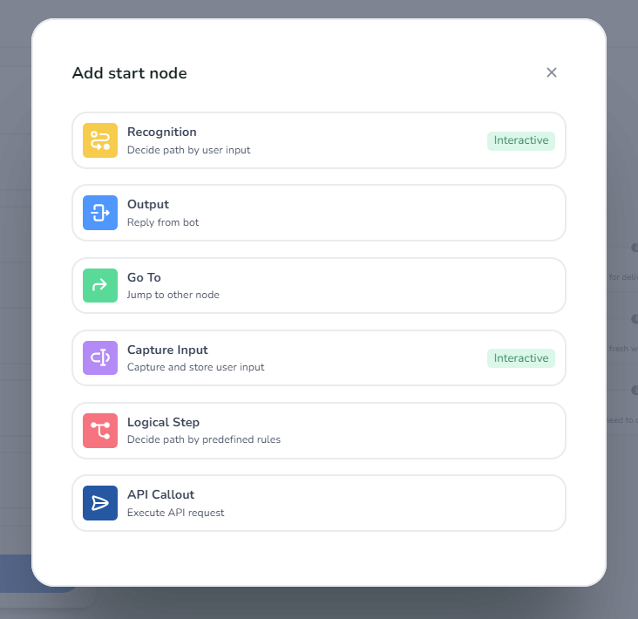Click the API Callout paper plane icon
This screenshot has height=619, width=638.
[100, 503]
